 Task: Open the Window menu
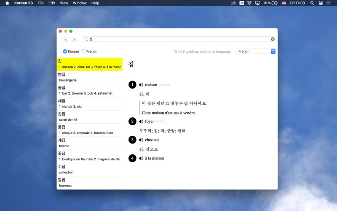80,3
